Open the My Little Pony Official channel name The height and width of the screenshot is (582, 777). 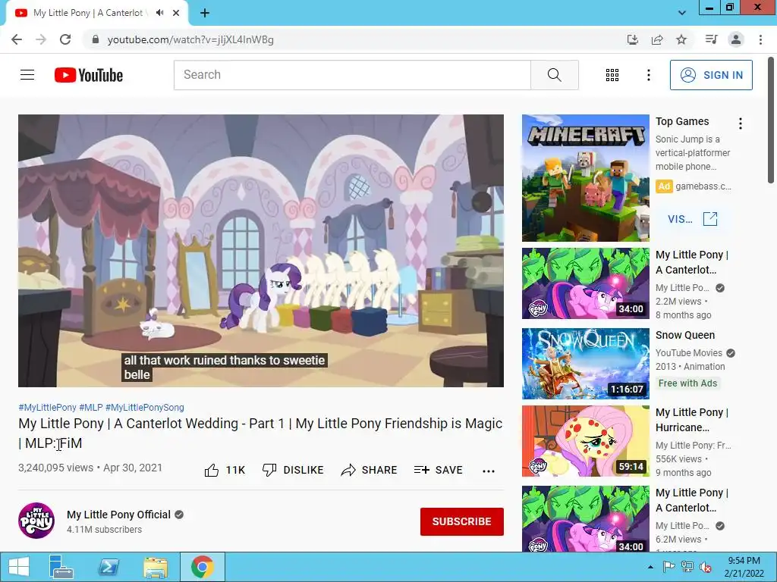click(118, 515)
